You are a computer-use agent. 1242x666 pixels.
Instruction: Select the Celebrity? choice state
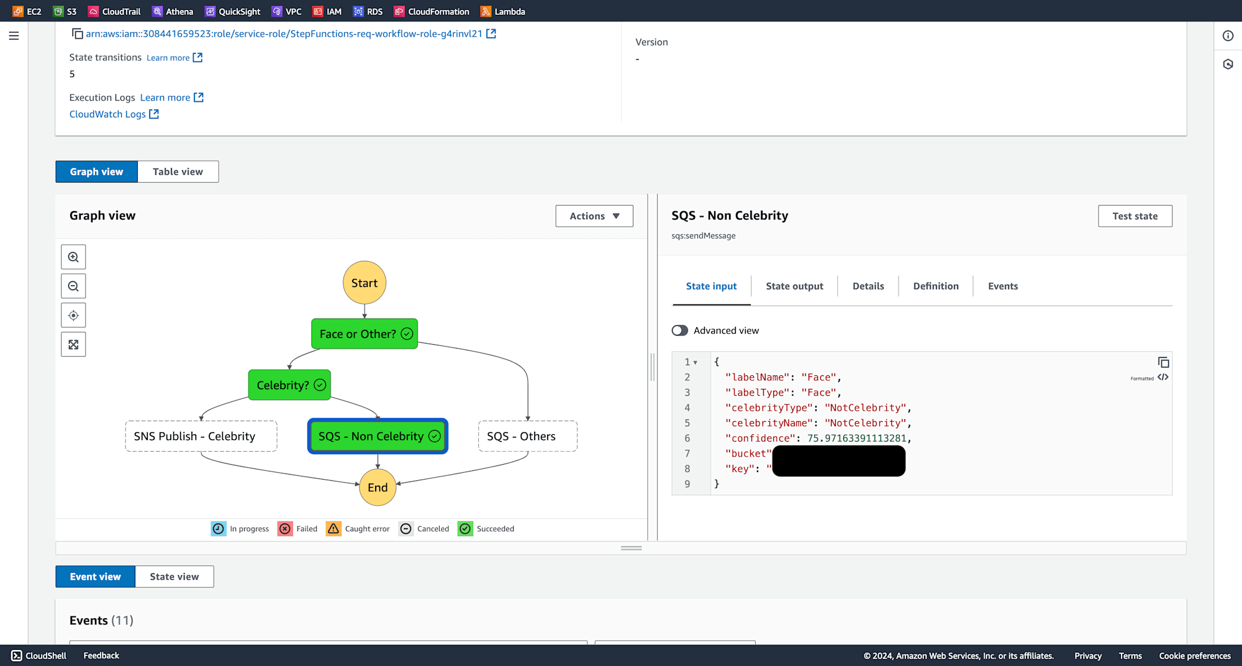(289, 385)
